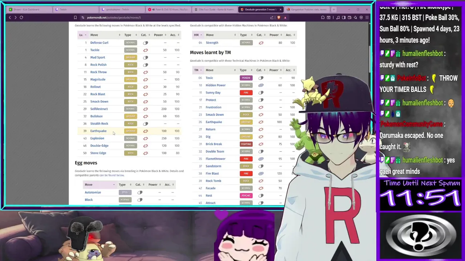
Task: Sort TM table by TM number arrow
Action: tap(201, 70)
